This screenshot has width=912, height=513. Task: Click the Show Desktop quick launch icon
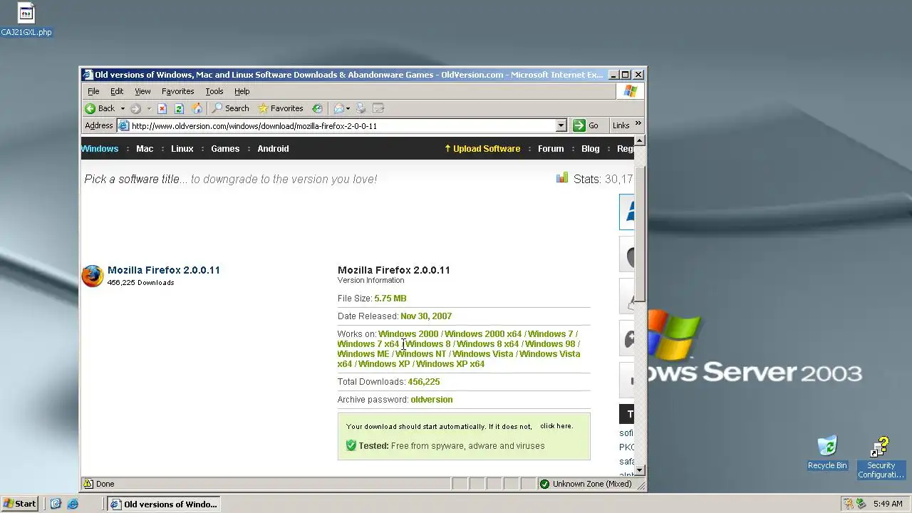[56, 504]
